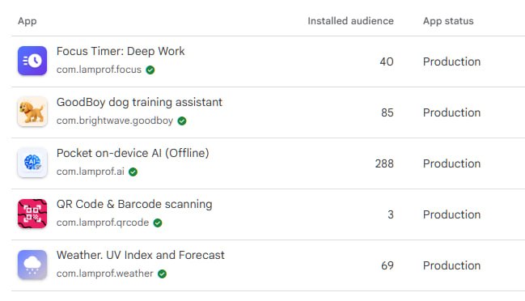Click the GoodBoy dog app icon
Image resolution: width=525 pixels, height=301 pixels.
[x=32, y=112]
